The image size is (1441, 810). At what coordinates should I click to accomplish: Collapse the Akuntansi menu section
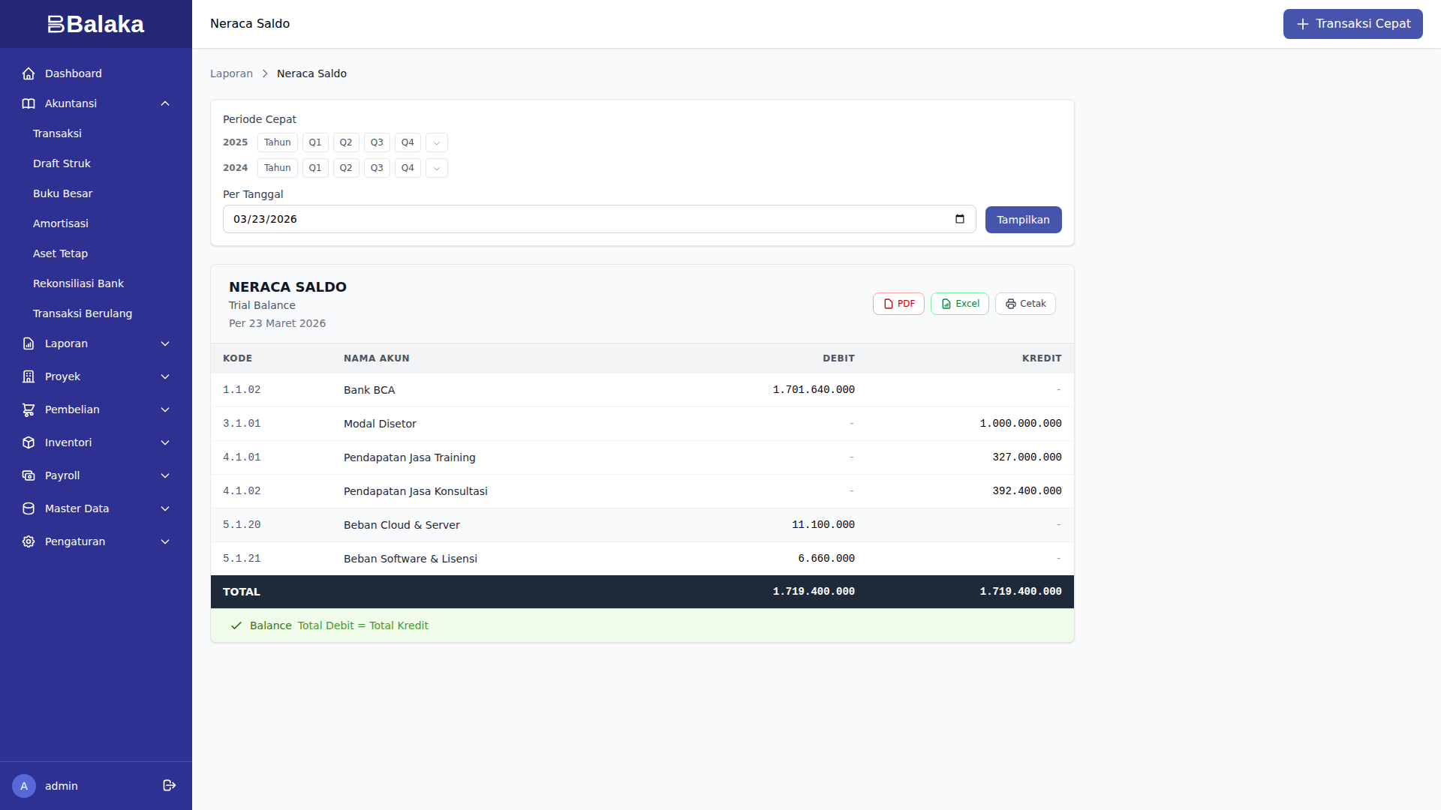[x=165, y=103]
